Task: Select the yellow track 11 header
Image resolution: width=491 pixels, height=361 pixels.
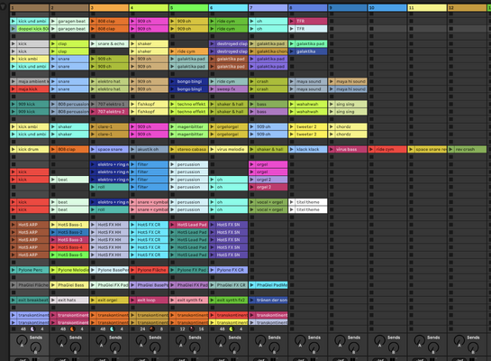Action: point(427,8)
